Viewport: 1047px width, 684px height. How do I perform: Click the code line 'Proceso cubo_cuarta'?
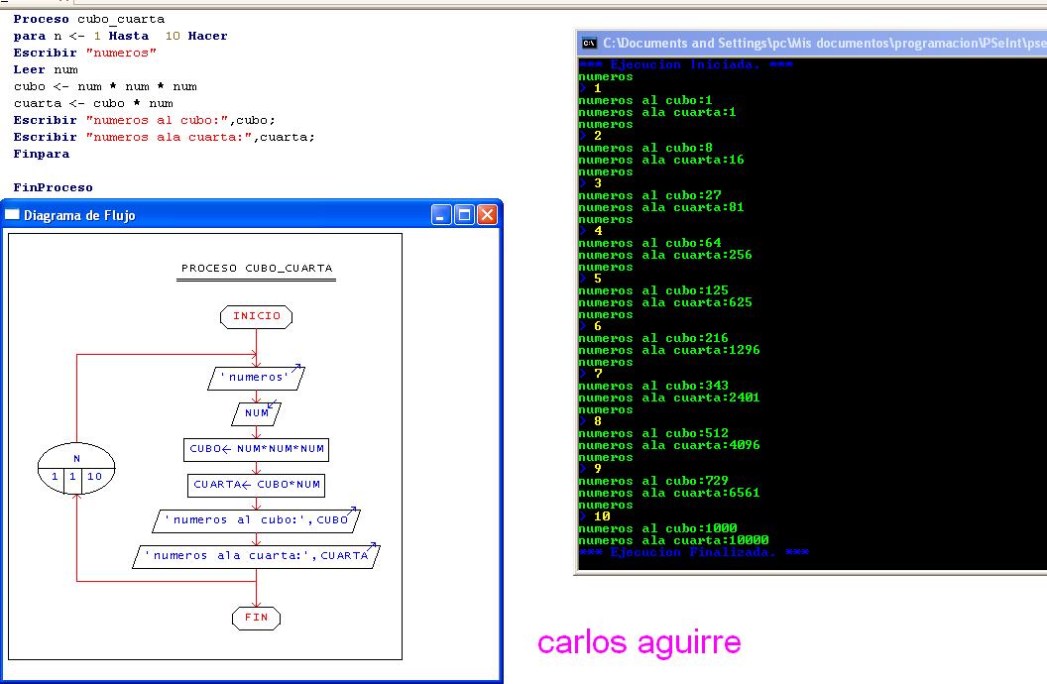point(89,20)
